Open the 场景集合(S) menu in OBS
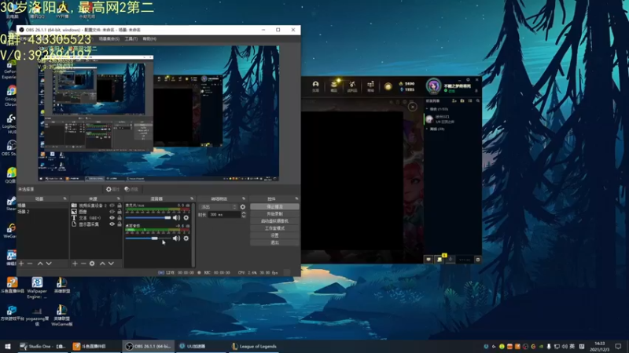Screen dimensions: 629x353 tap(109, 38)
